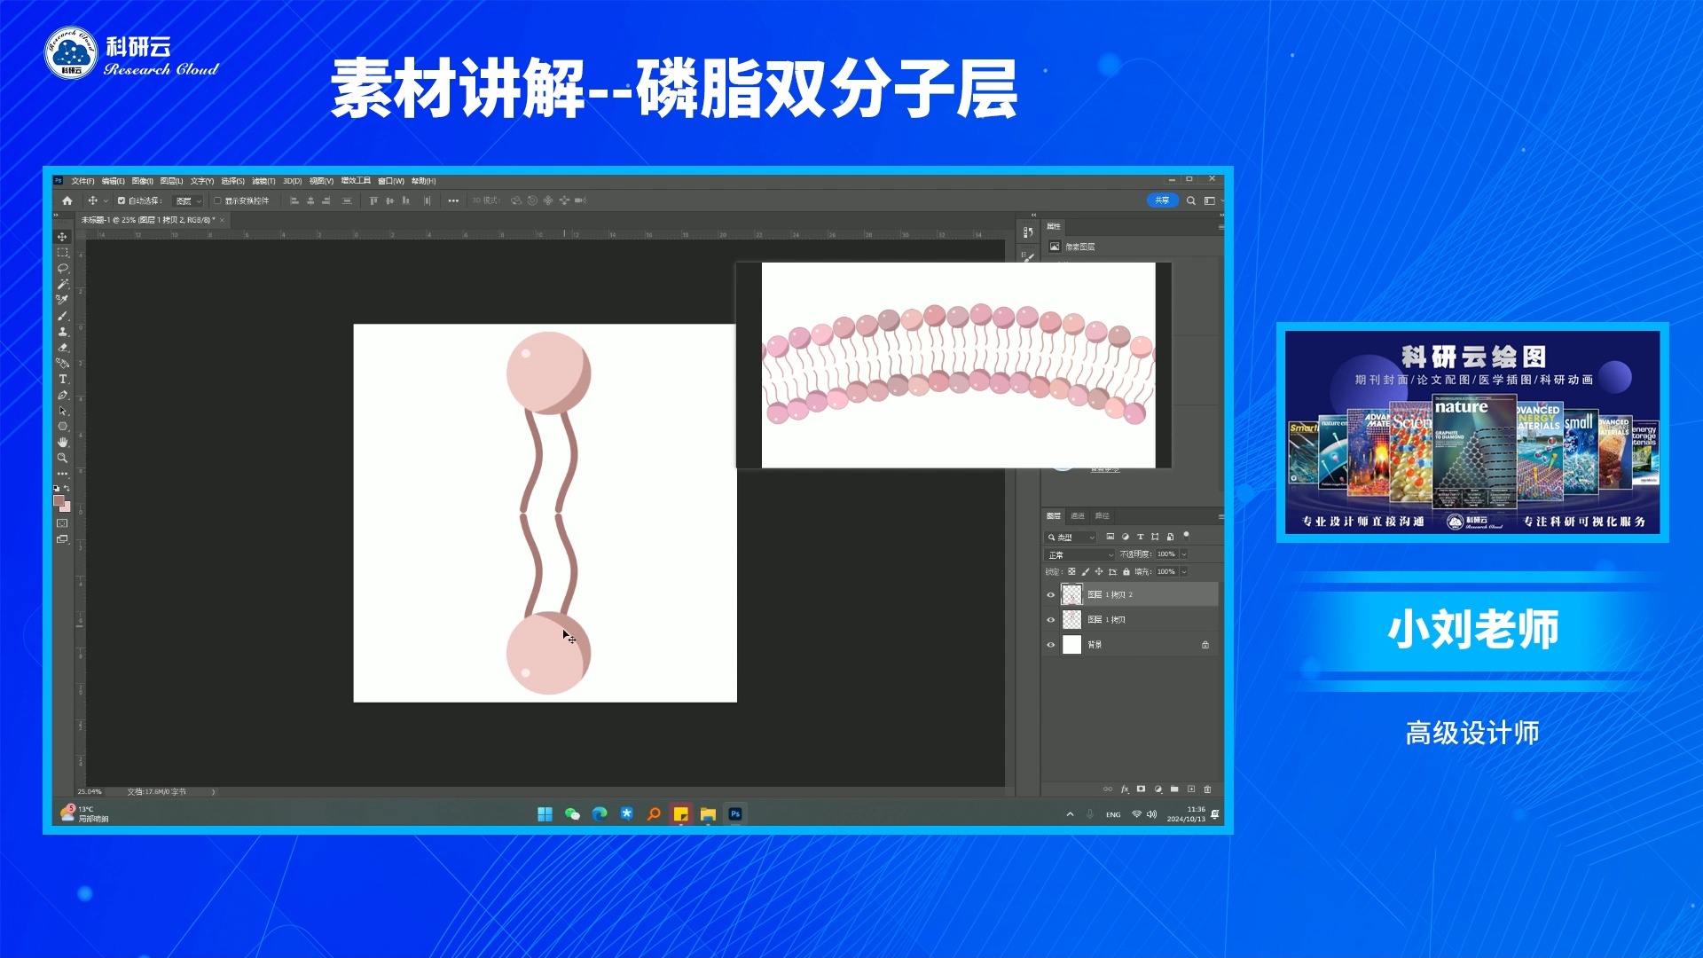This screenshot has height=958, width=1703.
Task: Click the search magnifier in options bar
Action: [1191, 200]
